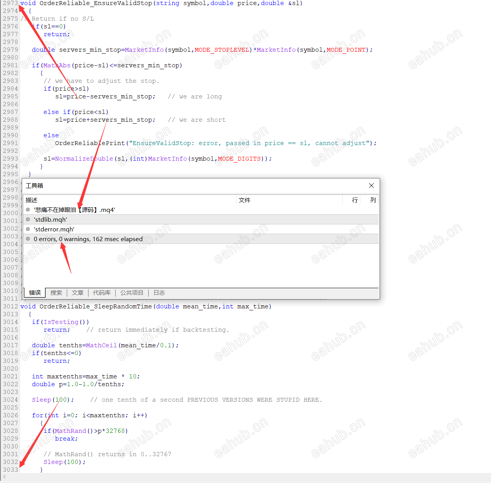
Task: Click the status icon beside the .mq4 file
Action: (x=28, y=210)
